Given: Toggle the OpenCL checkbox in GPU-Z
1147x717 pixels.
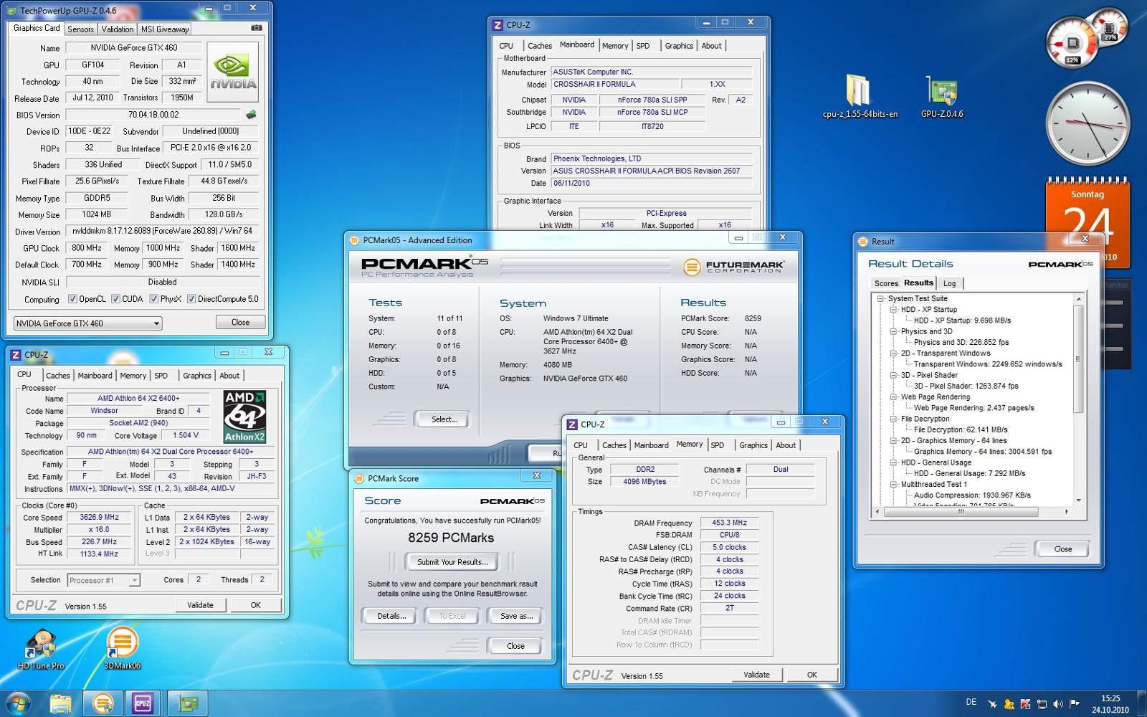Looking at the screenshot, I should pyautogui.click(x=72, y=299).
